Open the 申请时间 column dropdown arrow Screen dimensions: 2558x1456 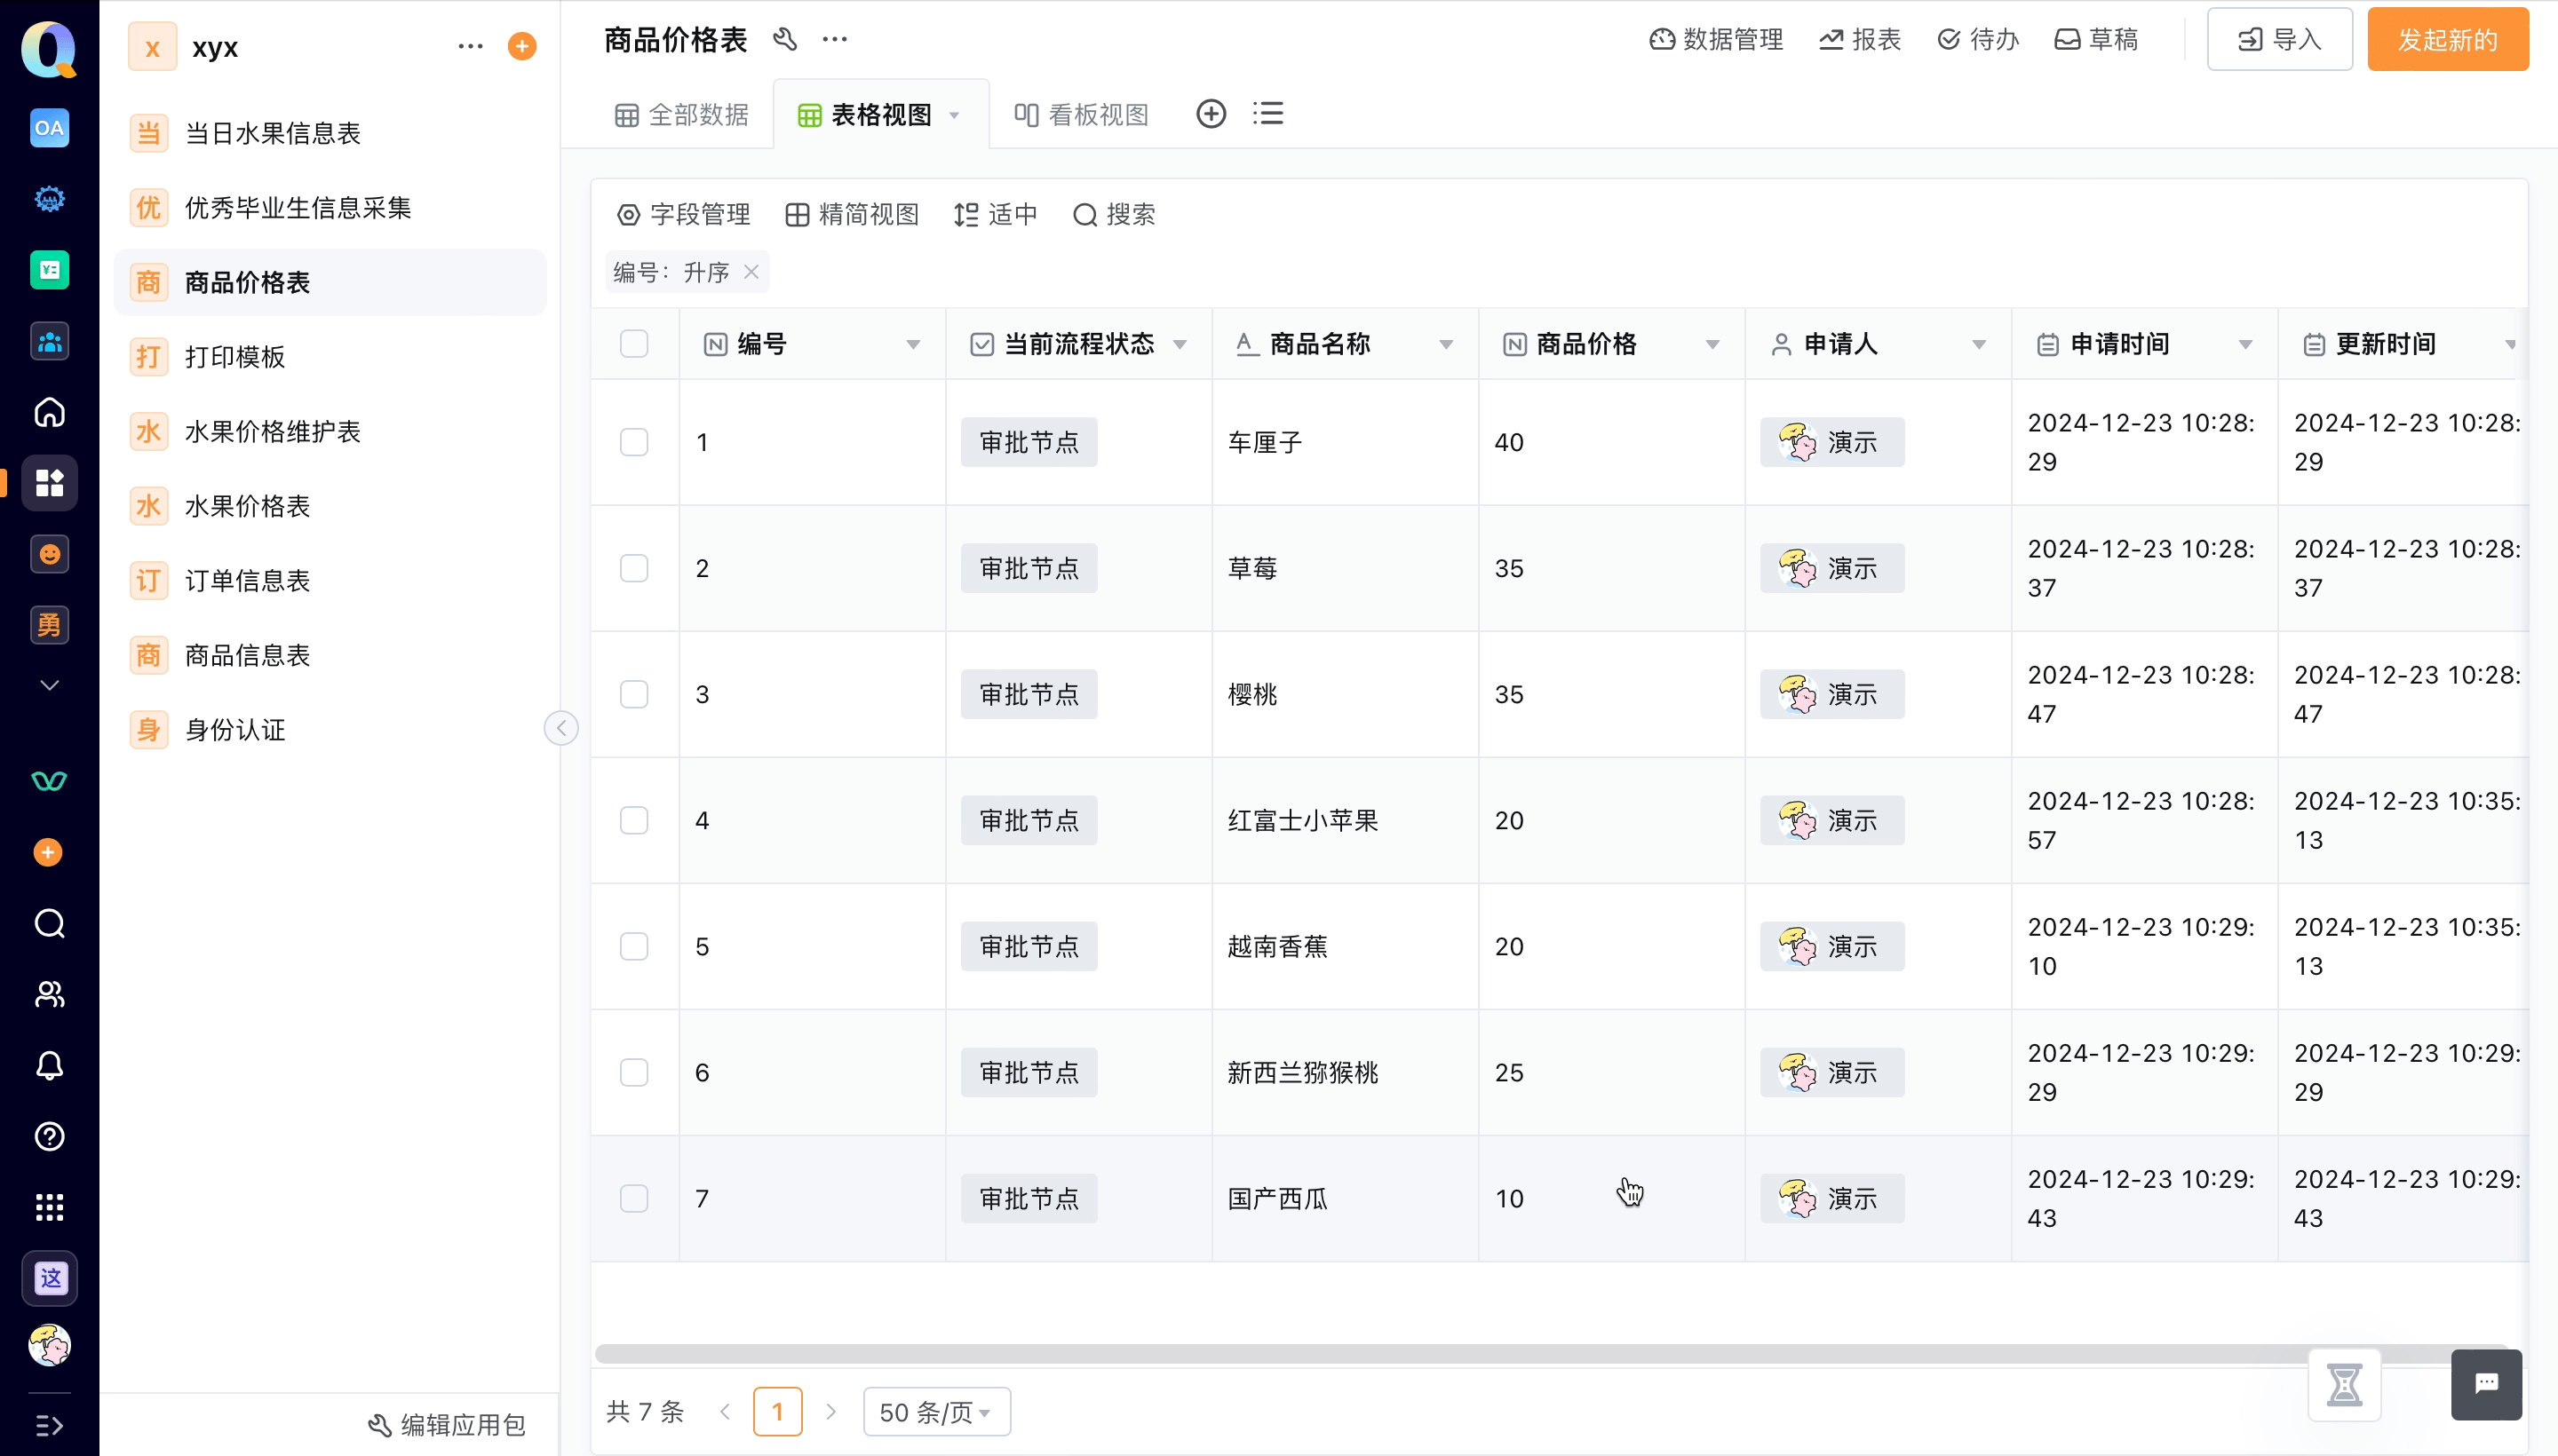point(2244,345)
